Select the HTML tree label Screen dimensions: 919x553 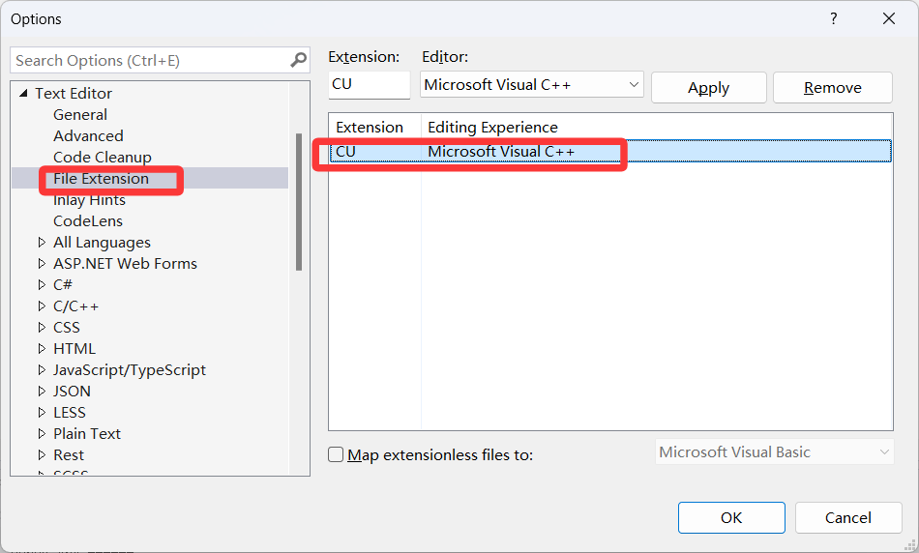[74, 349]
